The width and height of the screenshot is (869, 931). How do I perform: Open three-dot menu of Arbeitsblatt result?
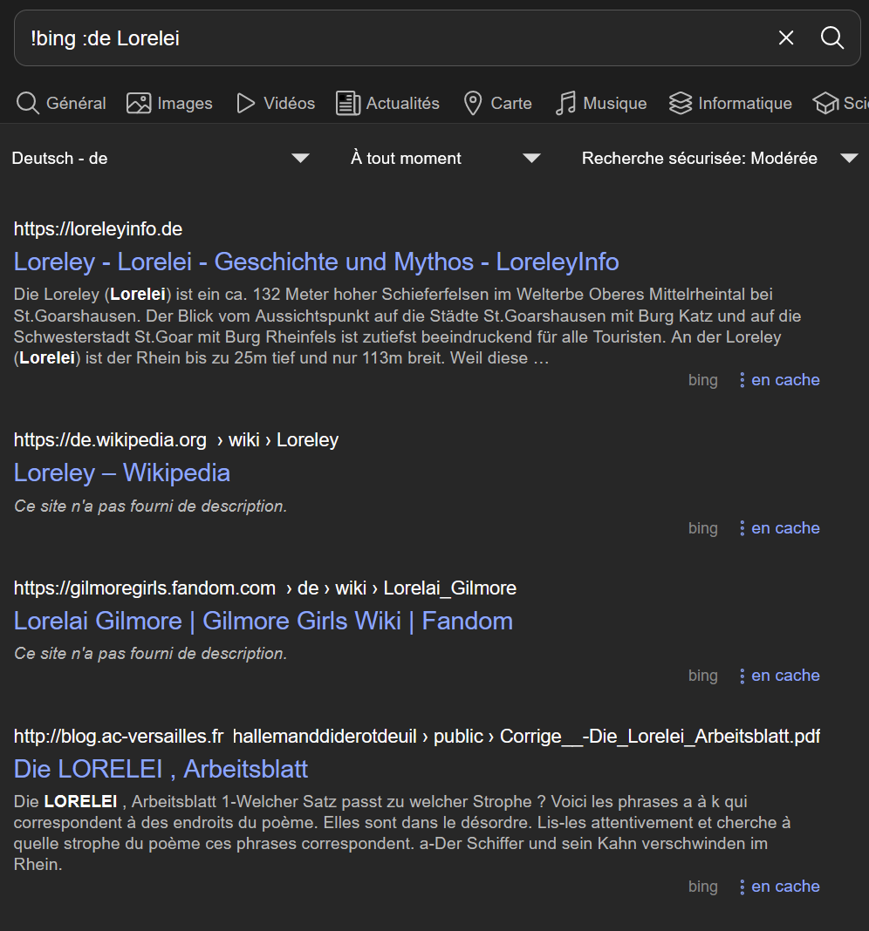tap(742, 887)
